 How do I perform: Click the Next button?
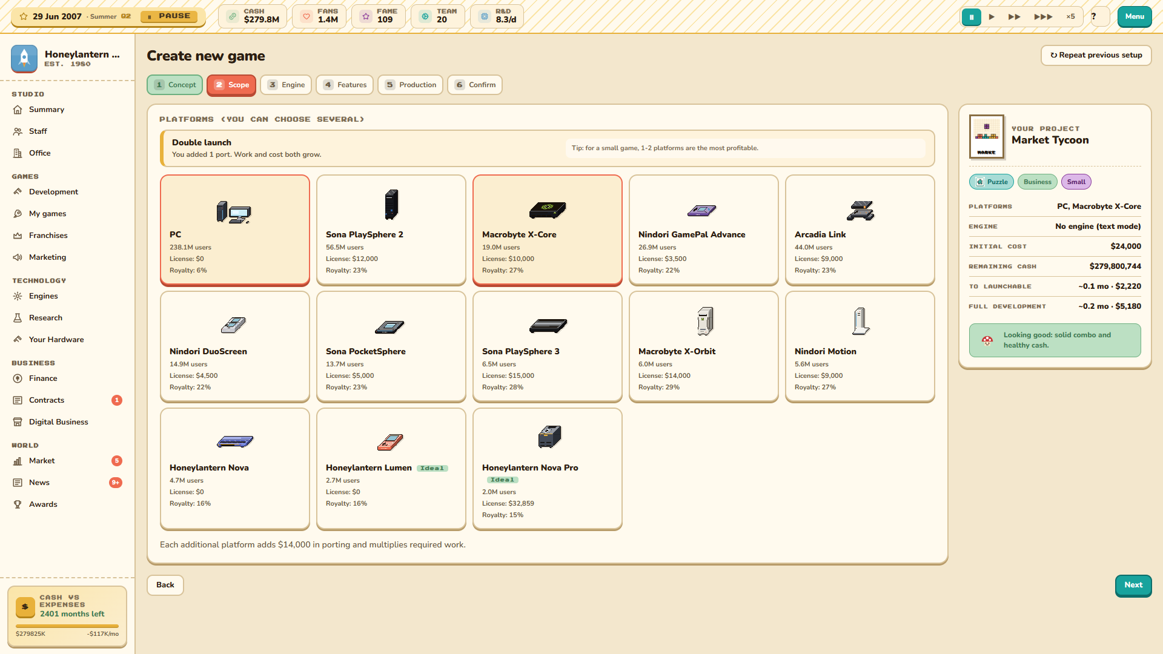[1133, 586]
